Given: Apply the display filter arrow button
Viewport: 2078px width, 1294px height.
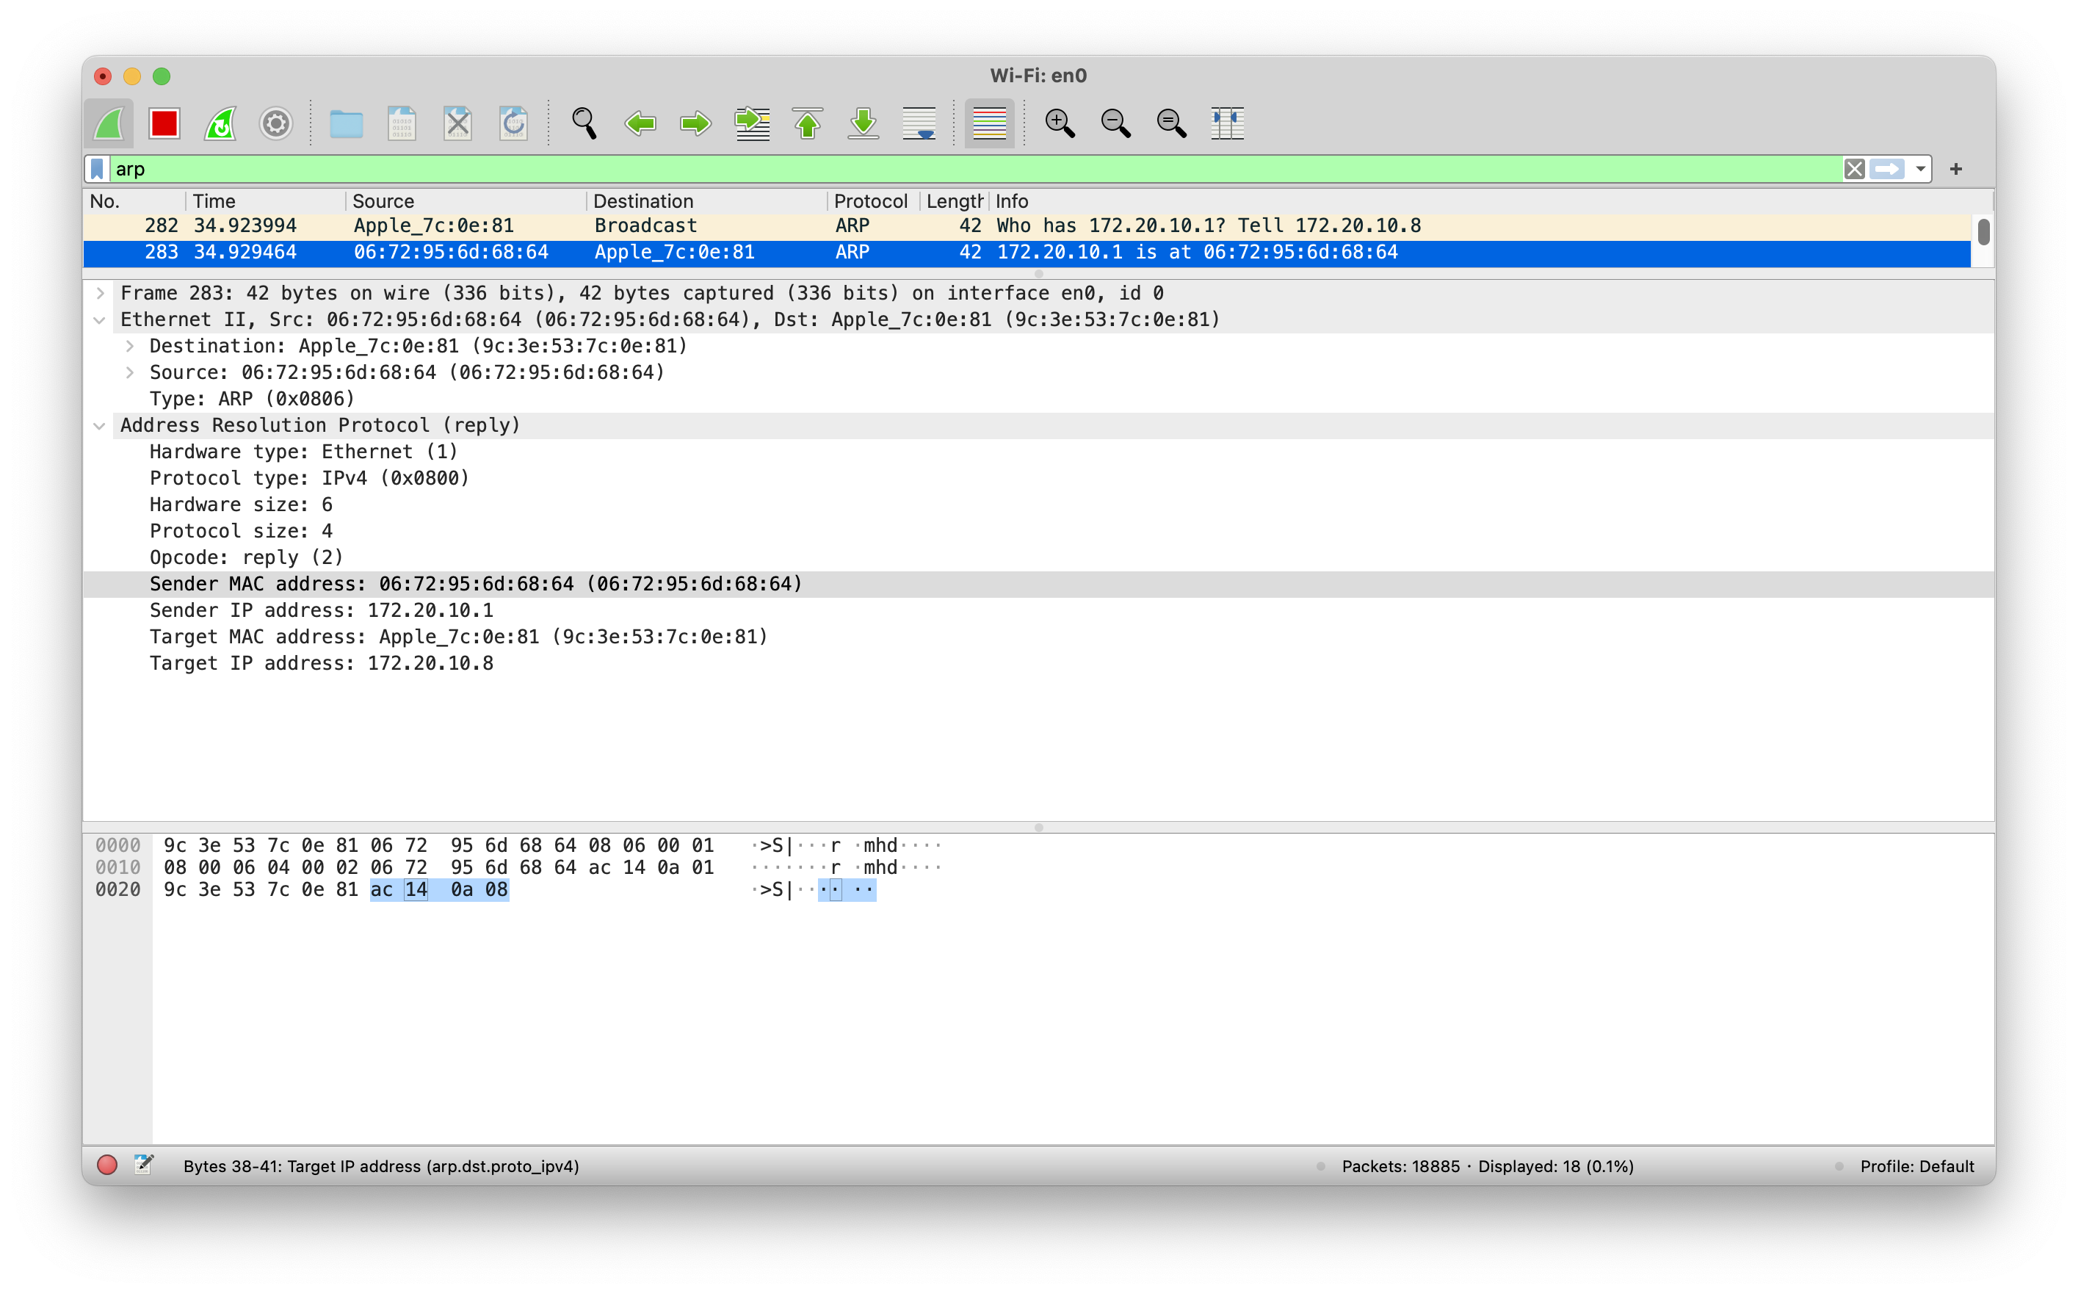Looking at the screenshot, I should [x=1886, y=170].
